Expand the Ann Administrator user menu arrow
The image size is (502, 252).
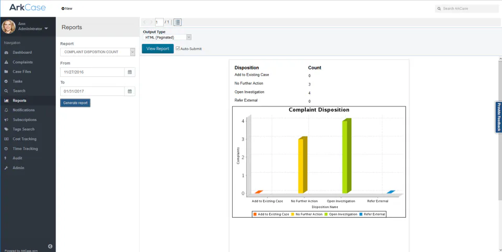[46, 29]
